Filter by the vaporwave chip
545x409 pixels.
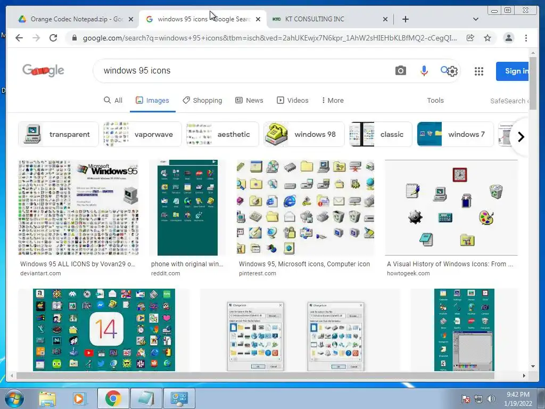(143, 134)
